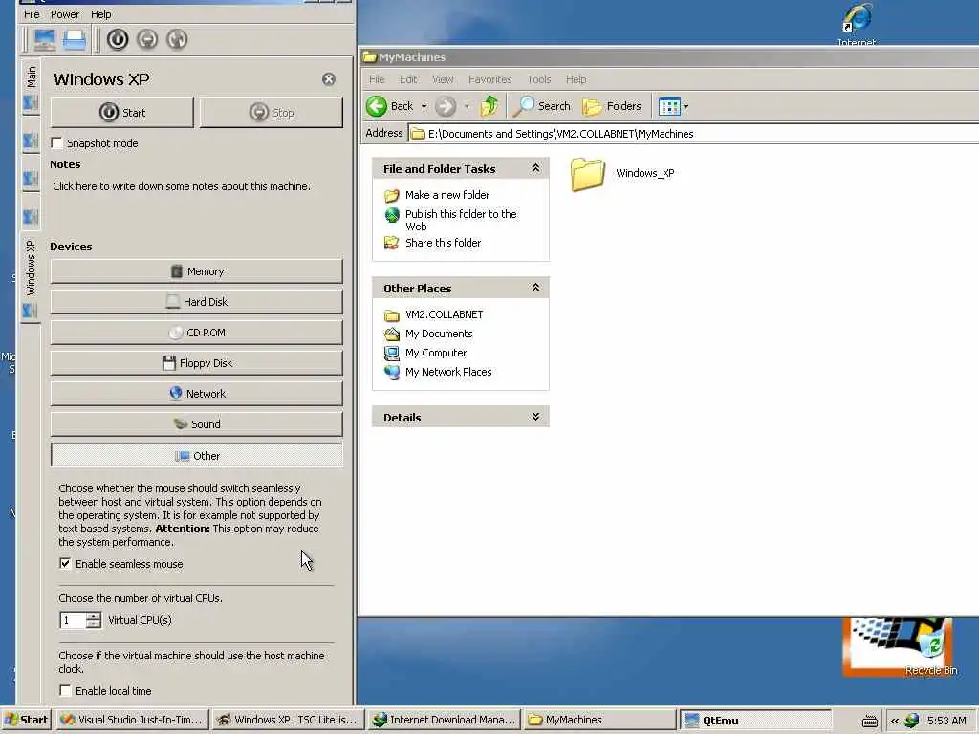Expand the CD ROM device section
979x734 pixels.
click(197, 333)
